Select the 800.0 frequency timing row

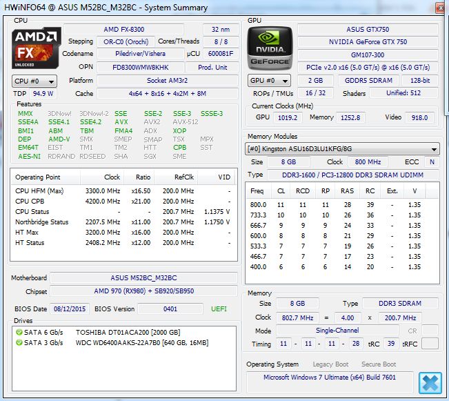(x=341, y=205)
